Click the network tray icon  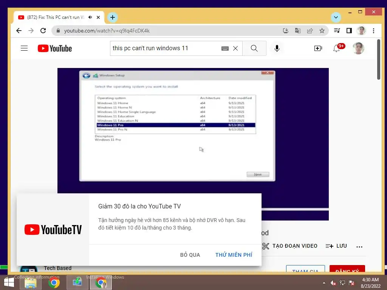click(342, 283)
